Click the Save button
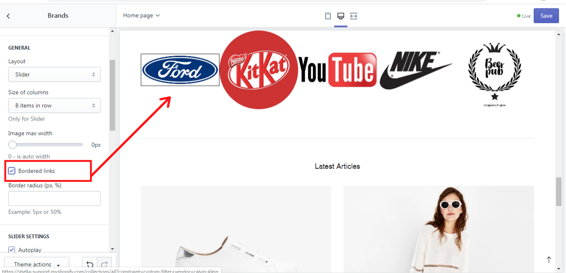Image resolution: width=566 pixels, height=273 pixels. [x=546, y=16]
